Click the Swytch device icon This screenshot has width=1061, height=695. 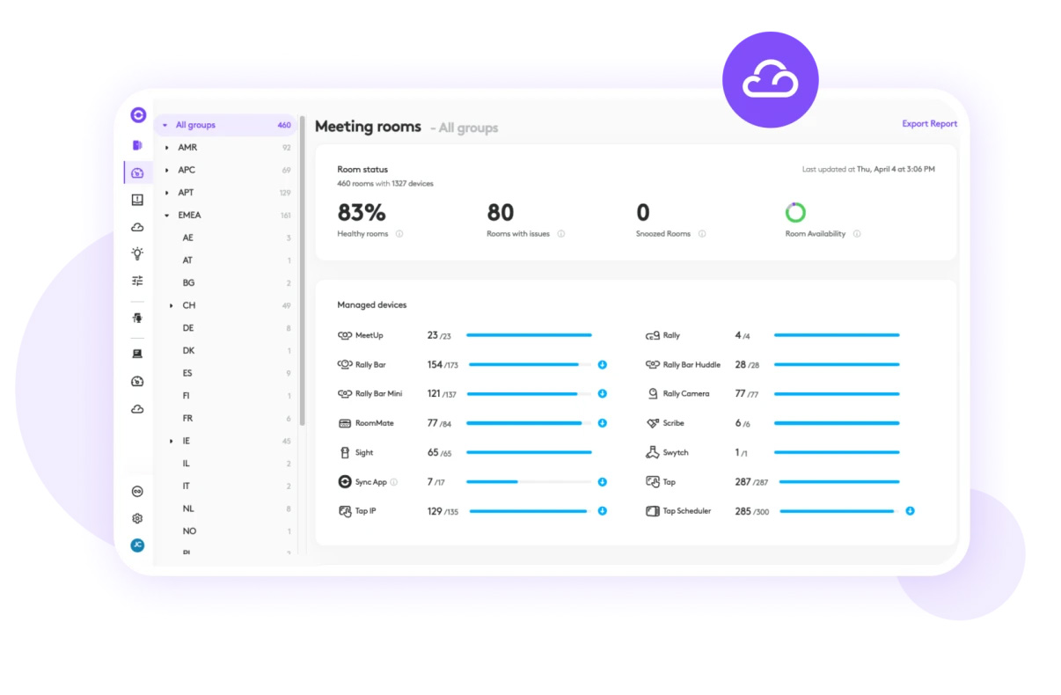653,452
